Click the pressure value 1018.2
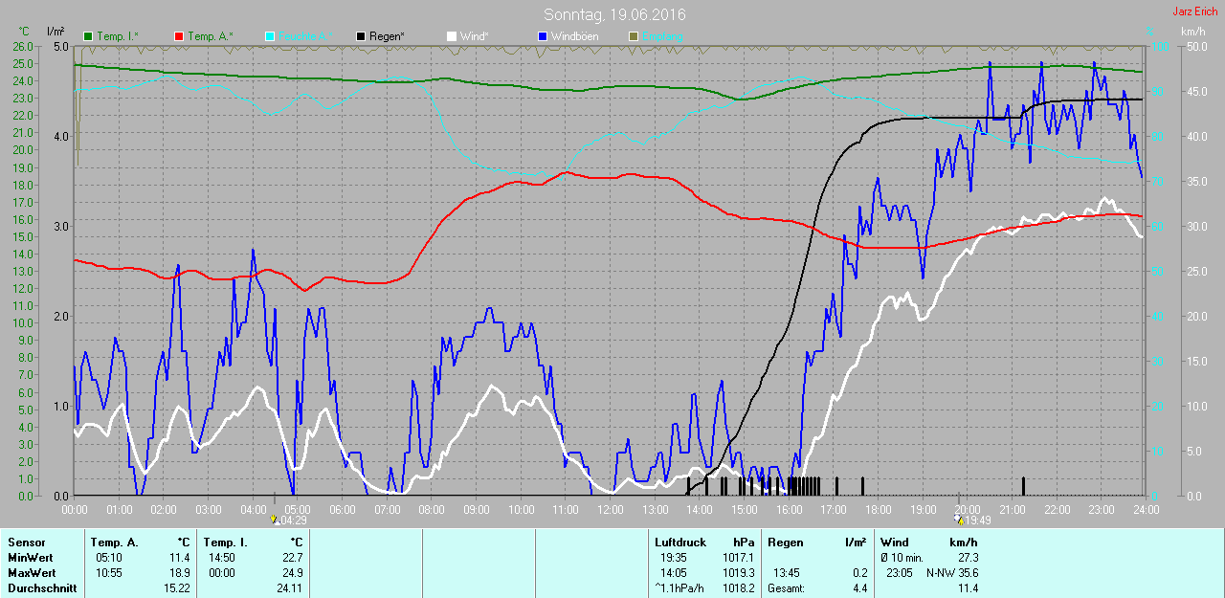Image resolution: width=1225 pixels, height=598 pixels. (739, 588)
